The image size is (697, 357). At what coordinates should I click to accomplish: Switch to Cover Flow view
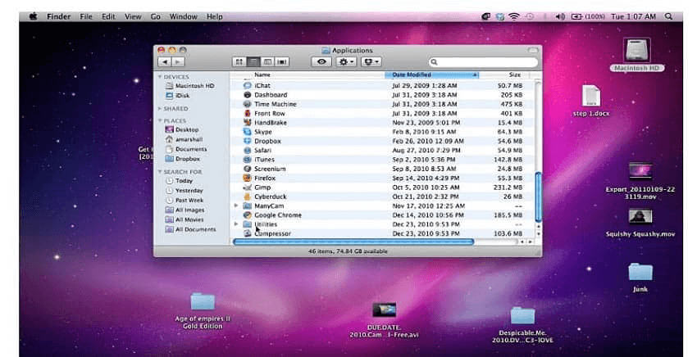[x=282, y=61]
